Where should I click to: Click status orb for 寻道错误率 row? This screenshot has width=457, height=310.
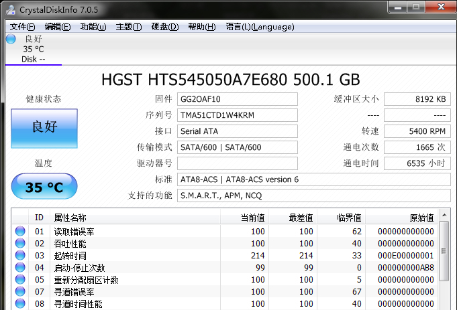20,292
